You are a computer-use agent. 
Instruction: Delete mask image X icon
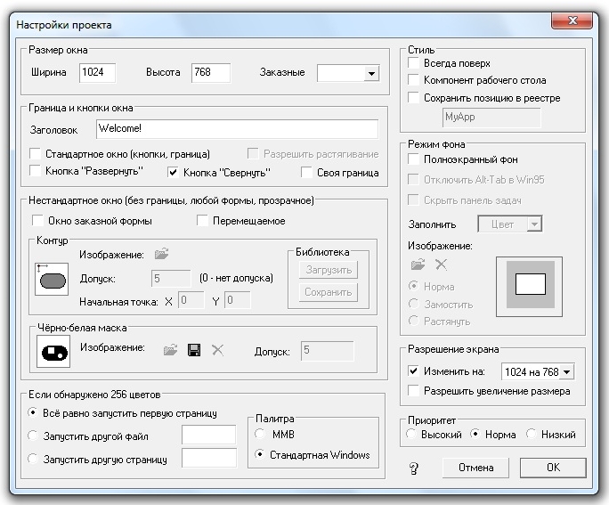pos(217,350)
